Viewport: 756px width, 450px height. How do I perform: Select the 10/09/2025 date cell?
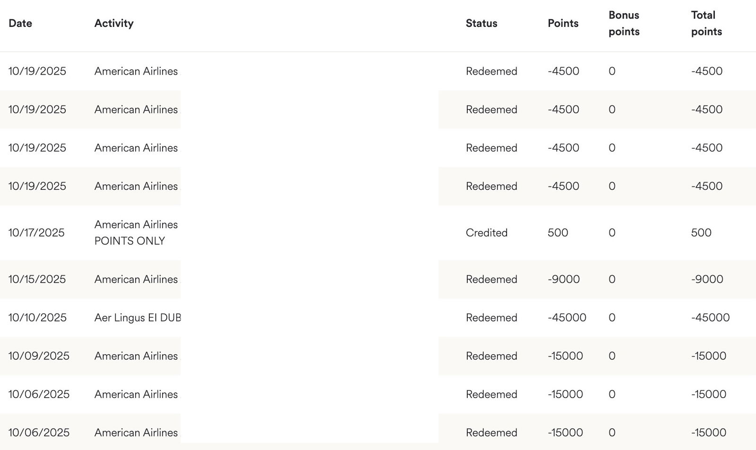39,356
